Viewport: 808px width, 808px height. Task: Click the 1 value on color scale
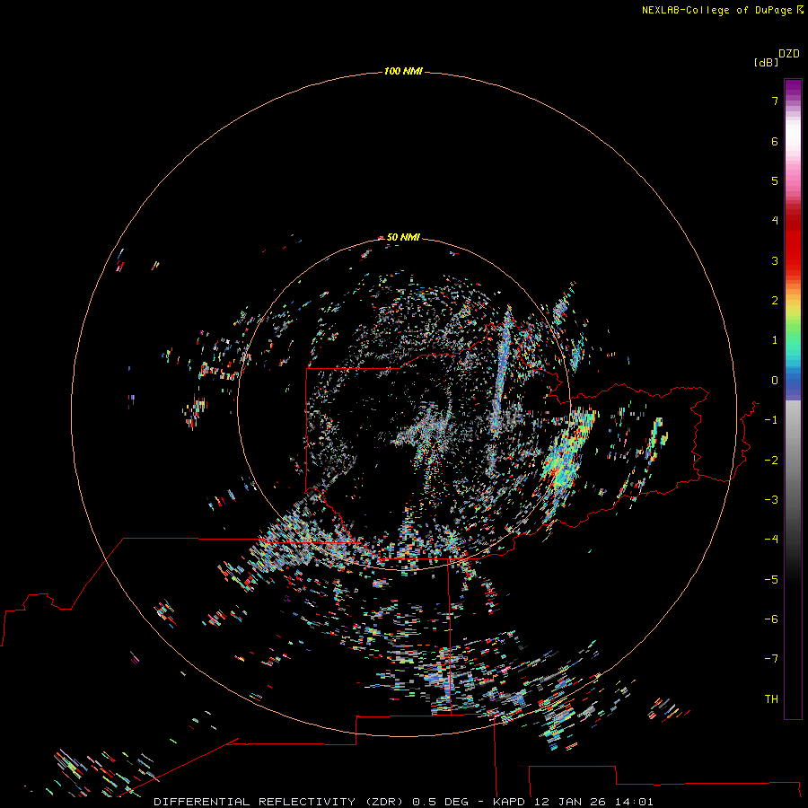[775, 340]
